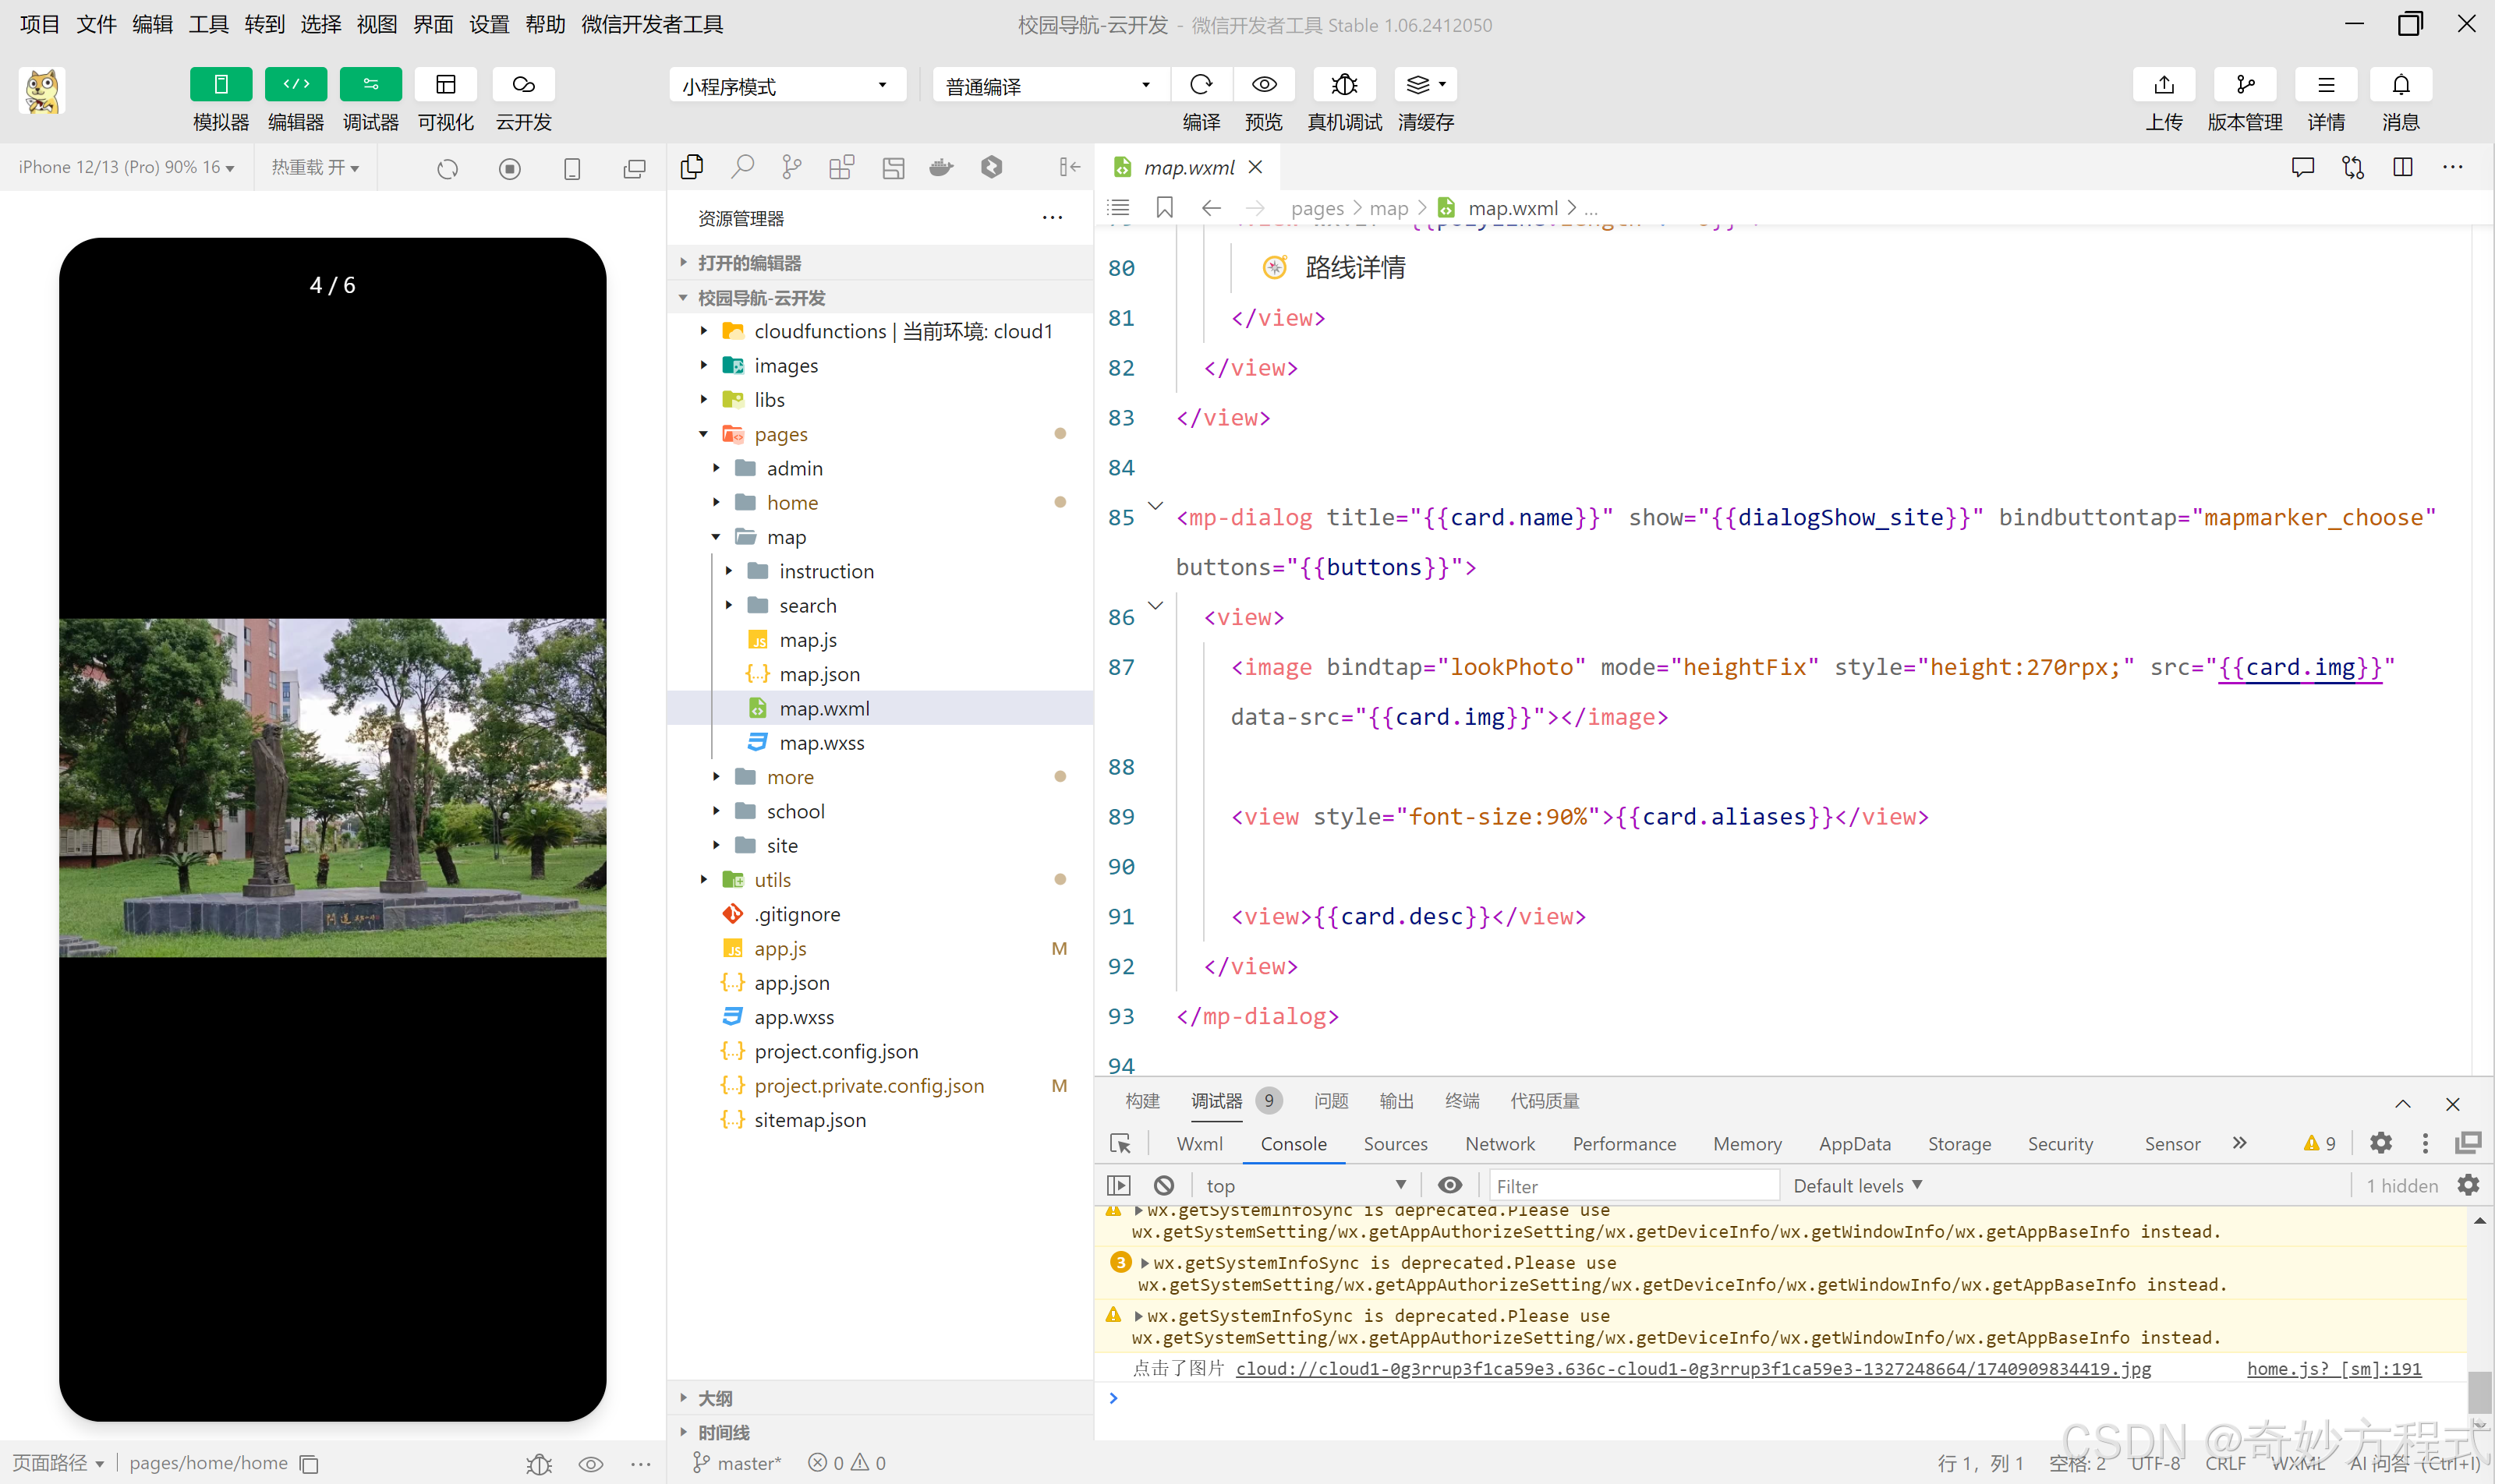Open the search icon in sidebar
The width and height of the screenshot is (2495, 1484).
point(741,167)
